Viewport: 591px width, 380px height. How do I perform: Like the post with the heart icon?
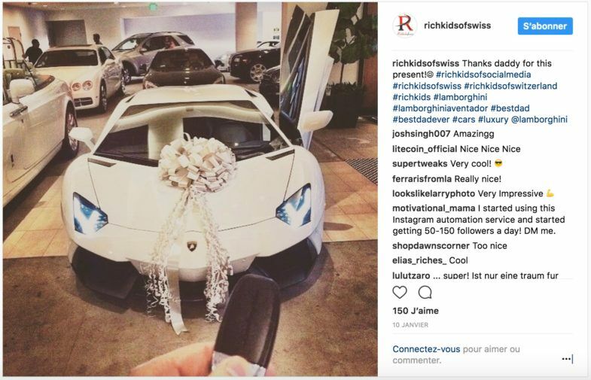click(x=400, y=292)
